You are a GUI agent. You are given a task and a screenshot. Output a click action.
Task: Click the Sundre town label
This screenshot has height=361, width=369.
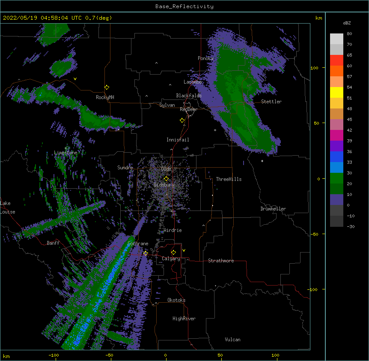(125, 168)
